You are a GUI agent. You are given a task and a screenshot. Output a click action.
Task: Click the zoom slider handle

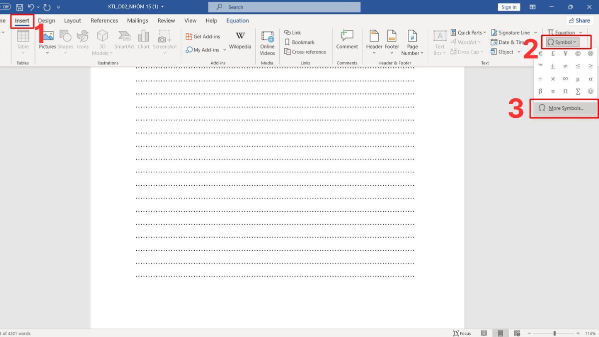(554, 333)
